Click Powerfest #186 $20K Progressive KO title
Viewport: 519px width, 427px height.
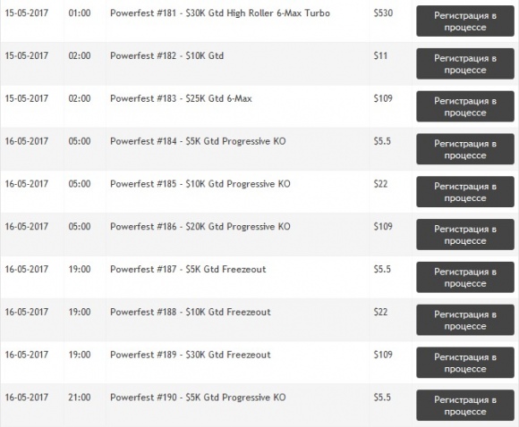(200, 227)
